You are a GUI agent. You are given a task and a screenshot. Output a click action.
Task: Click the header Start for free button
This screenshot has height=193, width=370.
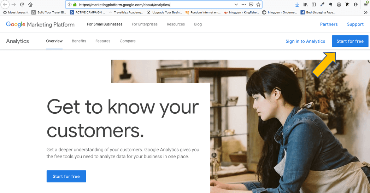(x=350, y=41)
